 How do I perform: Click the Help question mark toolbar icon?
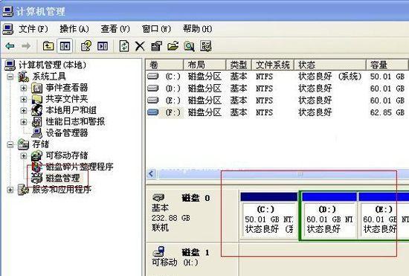click(x=86, y=46)
